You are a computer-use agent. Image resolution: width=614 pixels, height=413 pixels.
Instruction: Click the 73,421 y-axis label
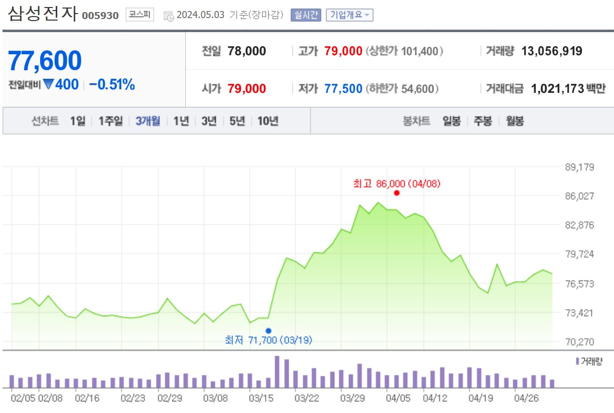580,313
